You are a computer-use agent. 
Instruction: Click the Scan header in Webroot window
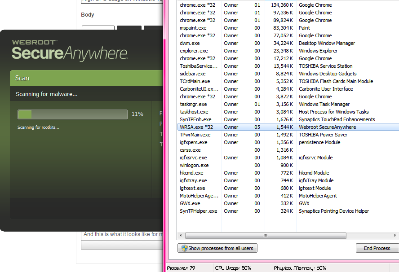(x=87, y=78)
